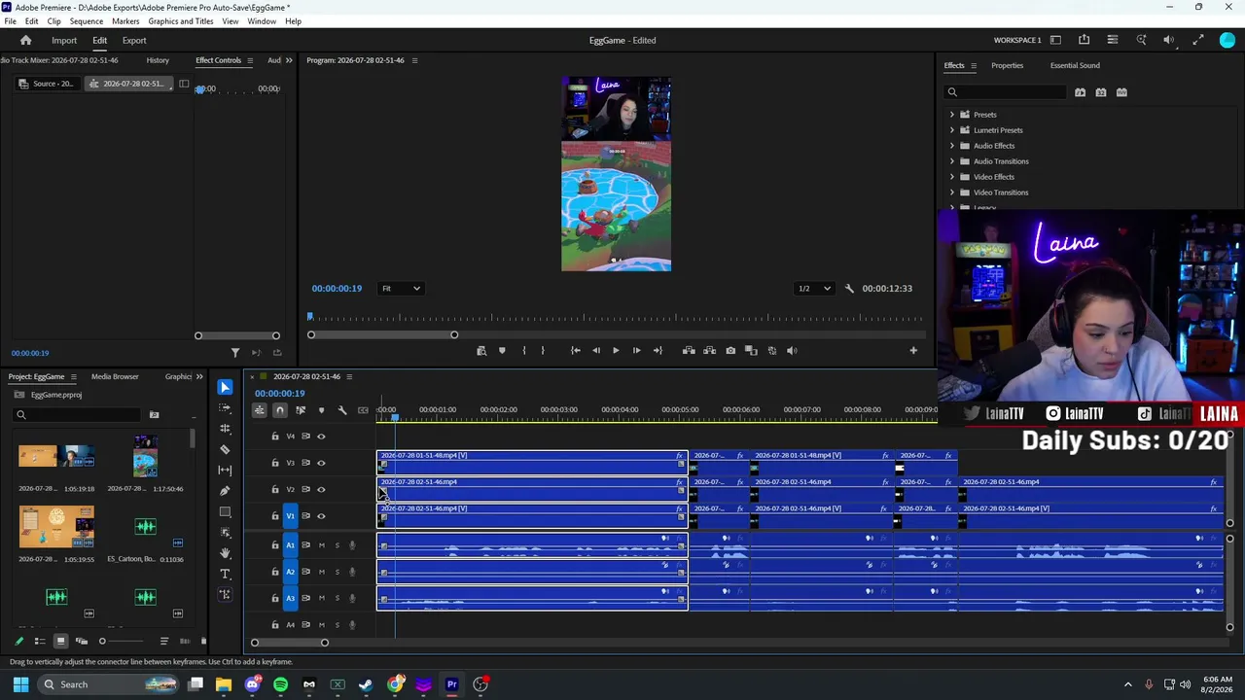
Task: Solo audio track A2
Action: [338, 572]
